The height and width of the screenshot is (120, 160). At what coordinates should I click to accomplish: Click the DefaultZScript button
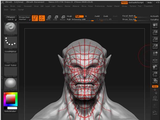(x=136, y=3)
